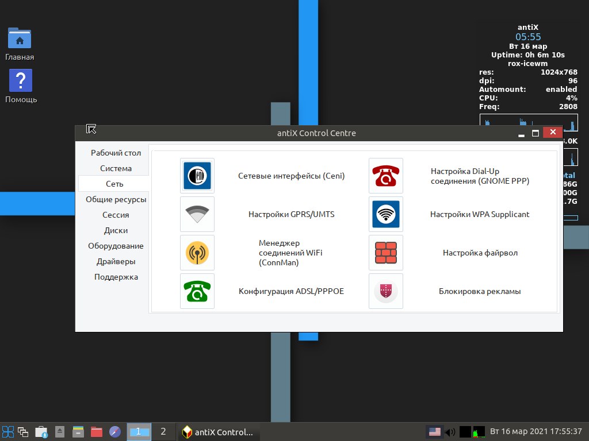Switch to the Драйверы tab

pyautogui.click(x=116, y=261)
